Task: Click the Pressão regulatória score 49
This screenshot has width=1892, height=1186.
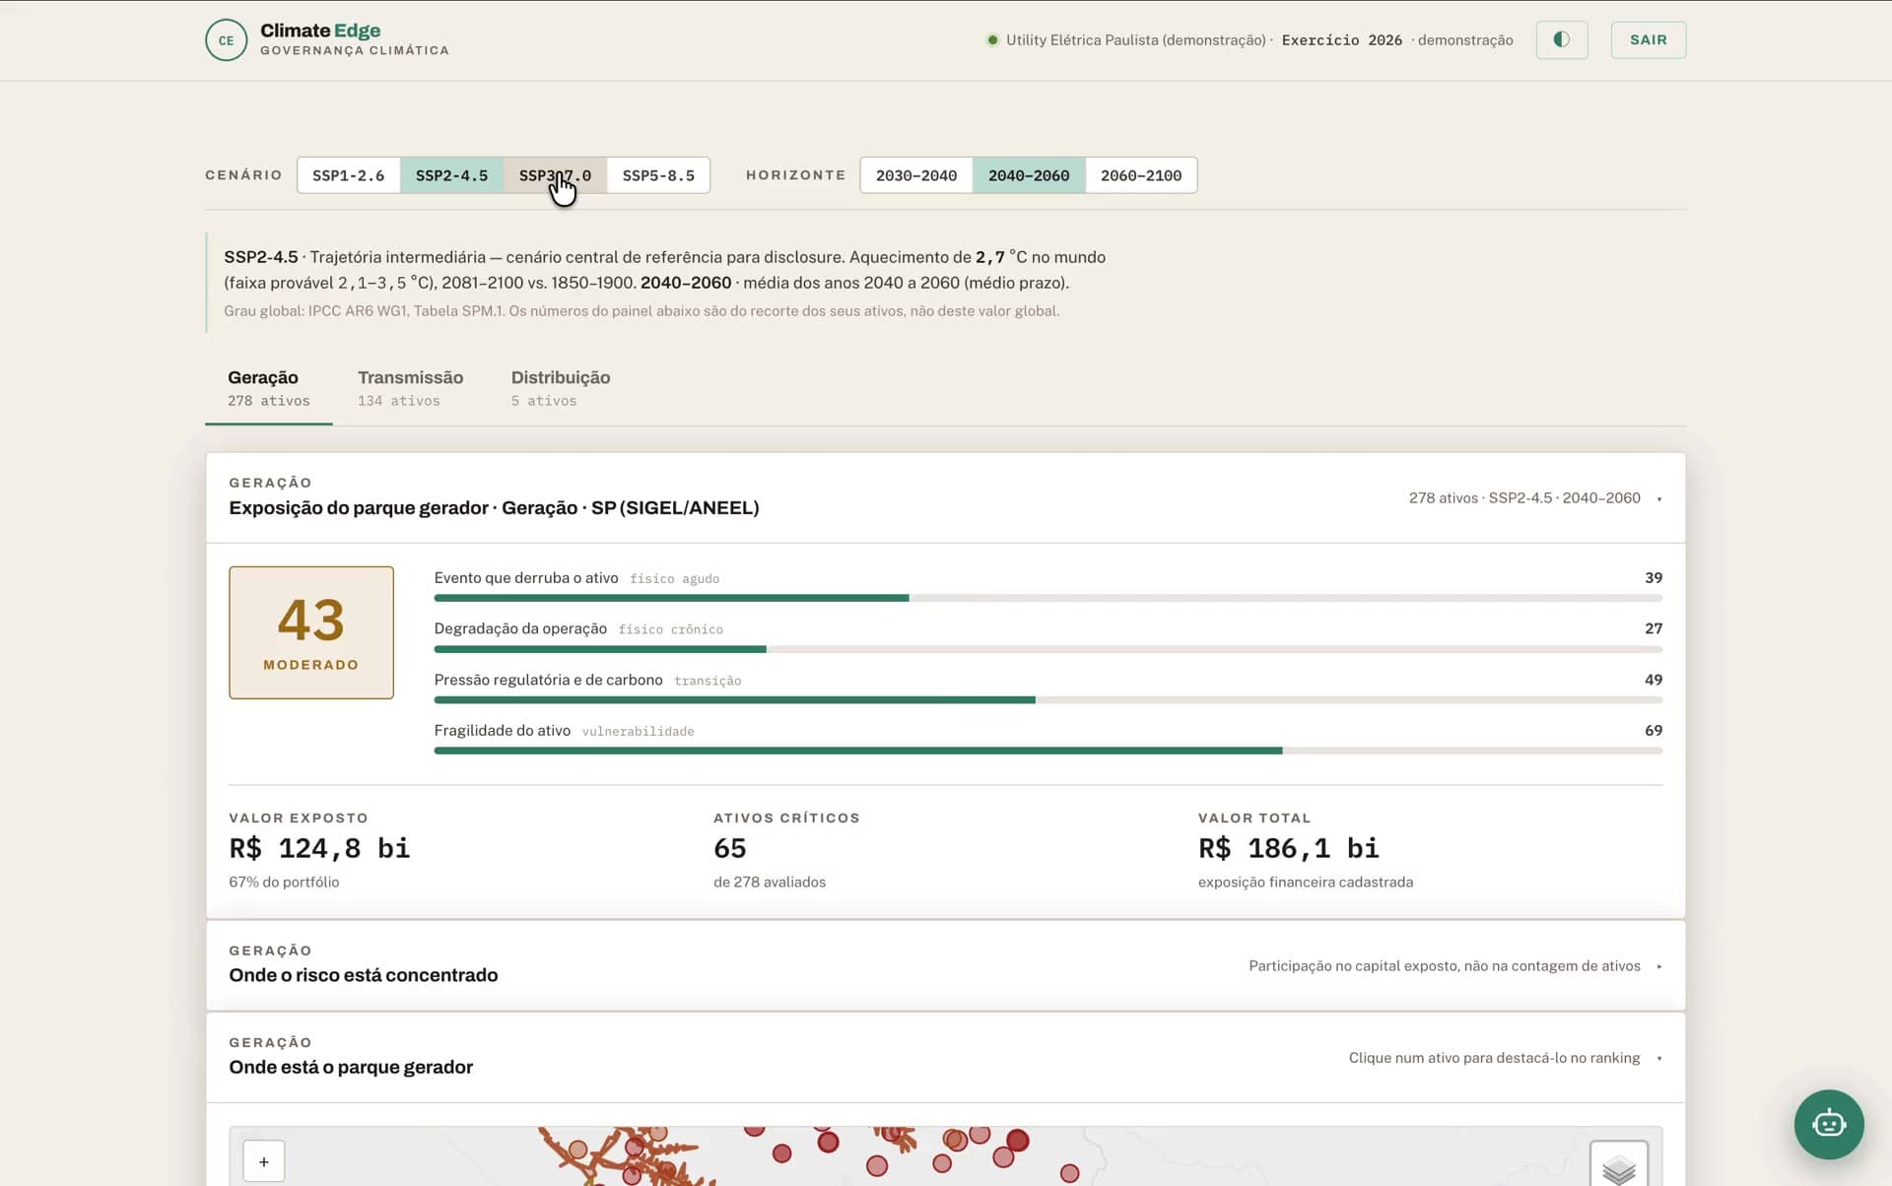Action: click(x=1654, y=680)
